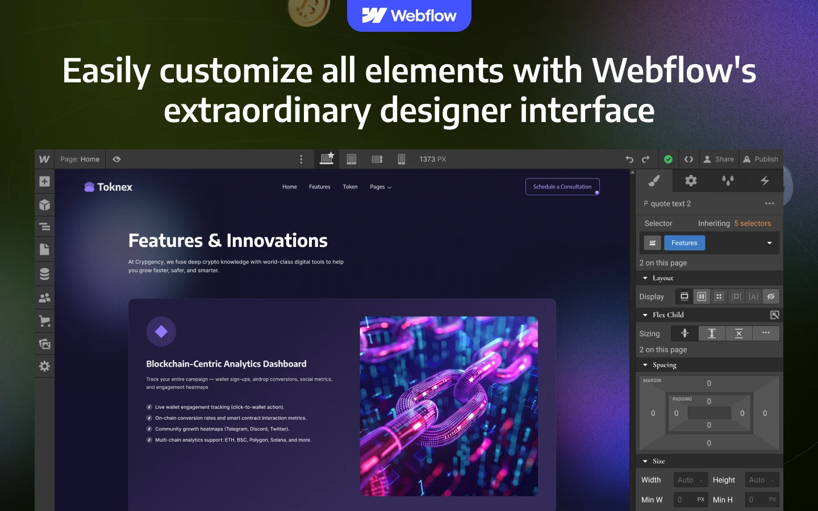
Task: Collapse the Spacing section
Action: coord(645,365)
